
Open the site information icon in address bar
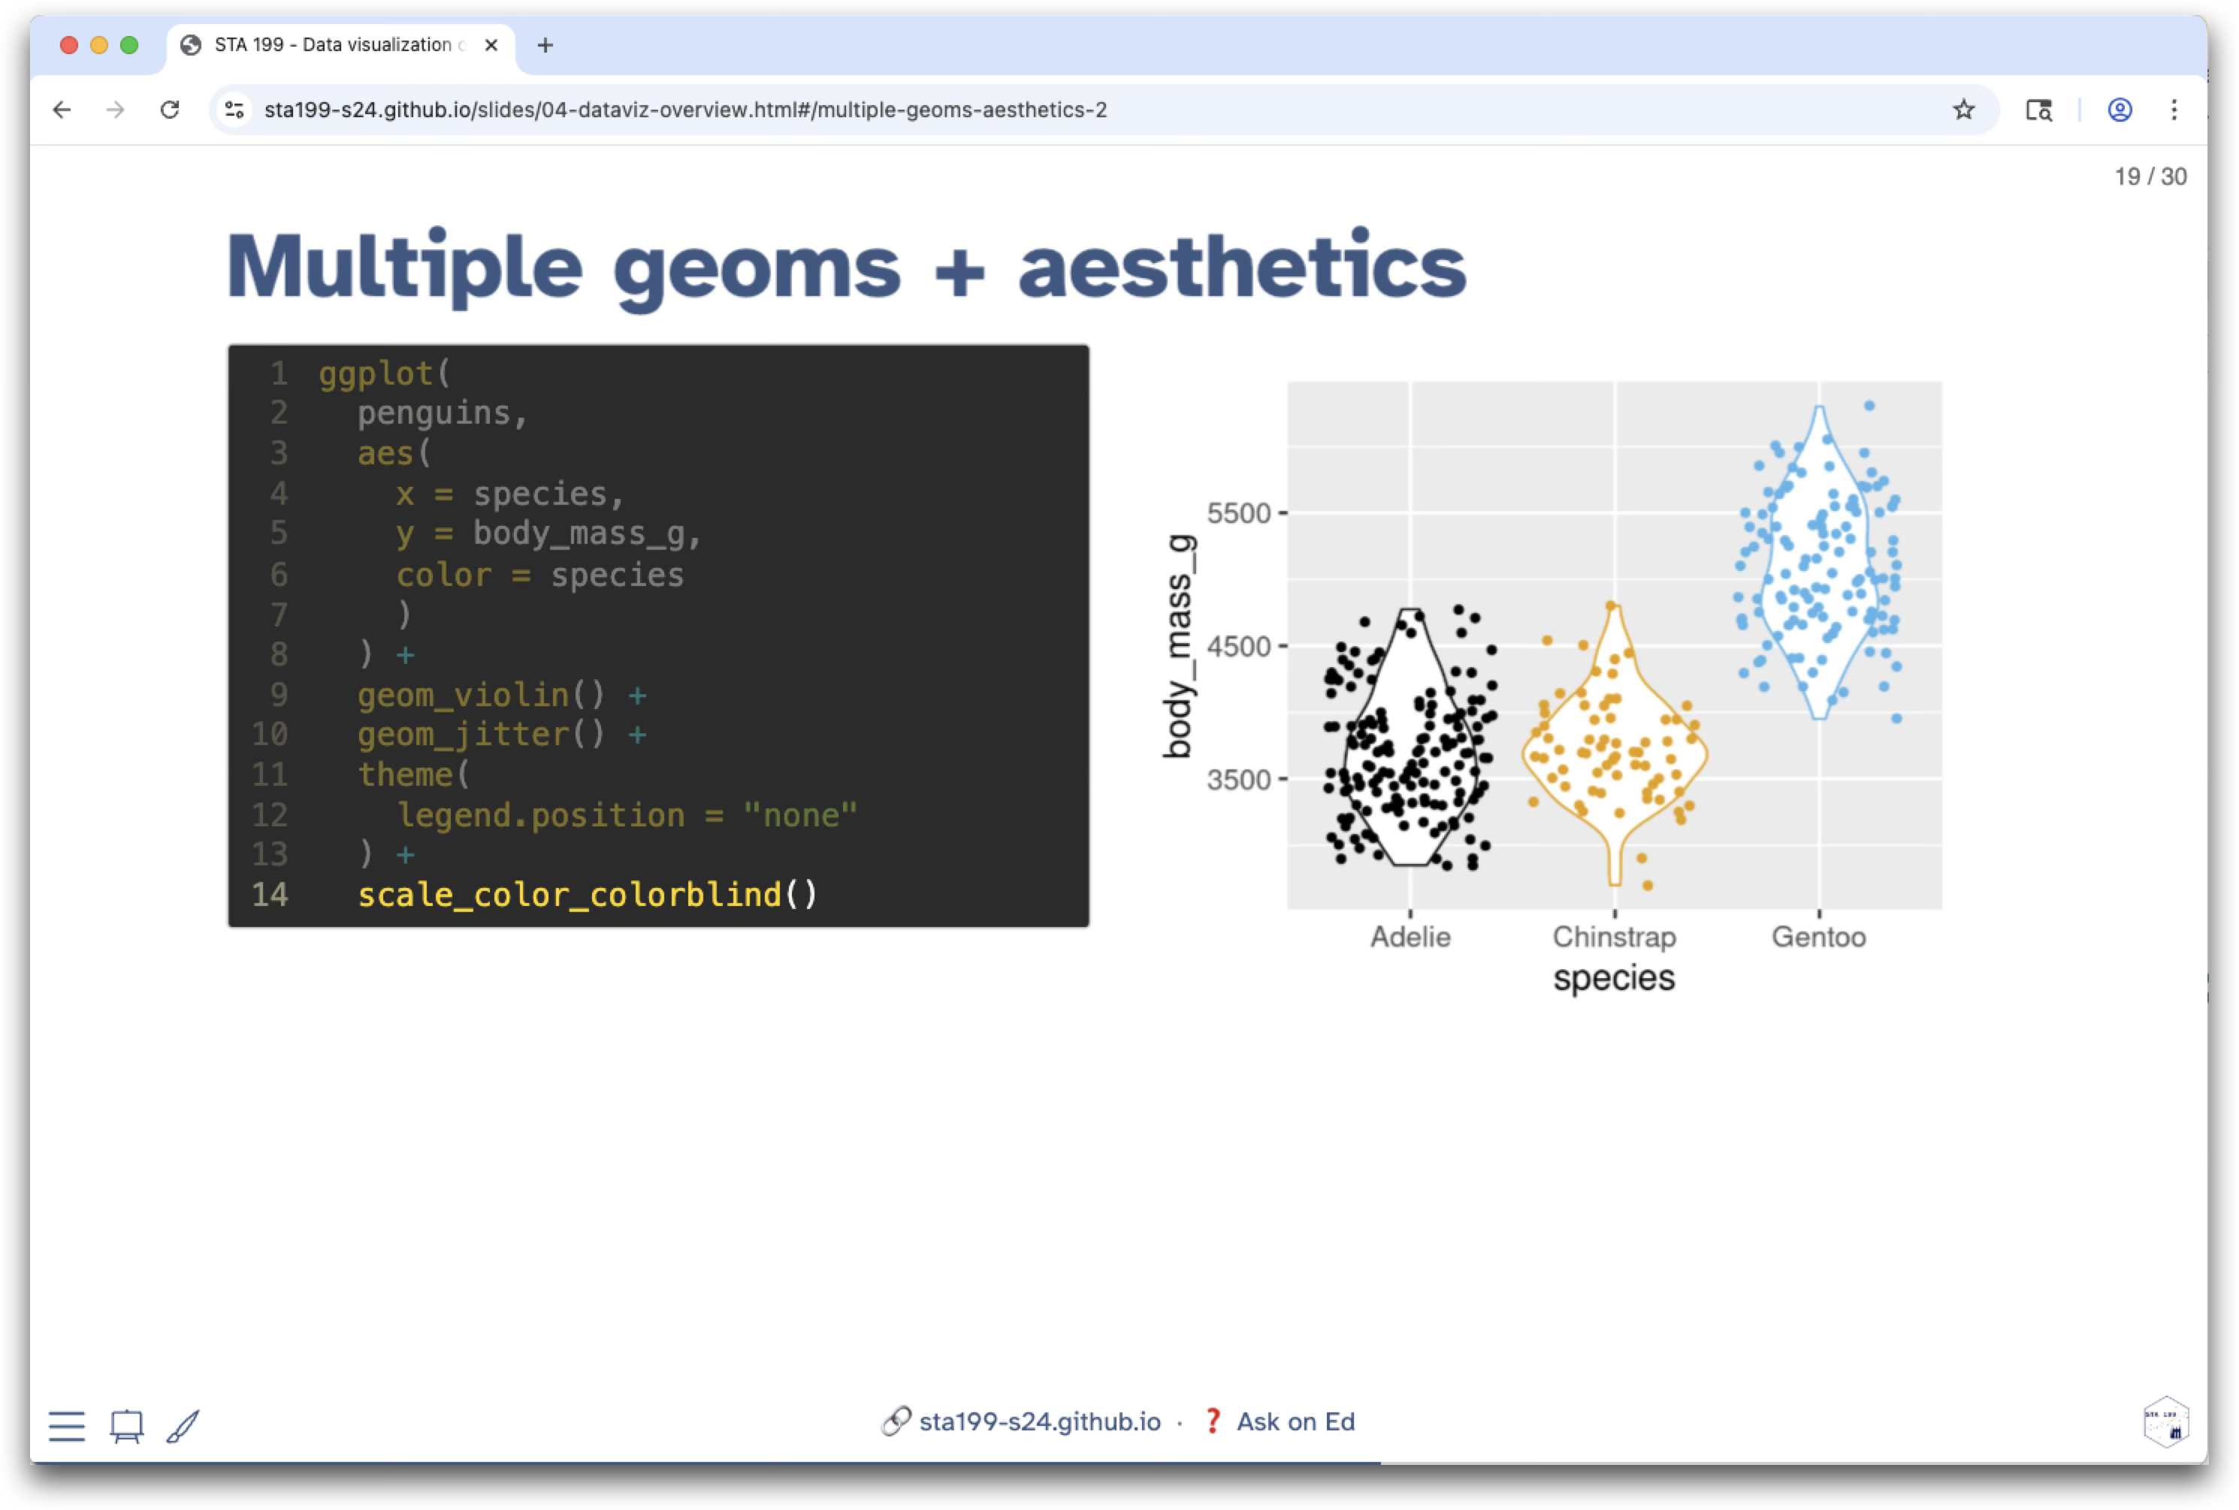pos(234,110)
